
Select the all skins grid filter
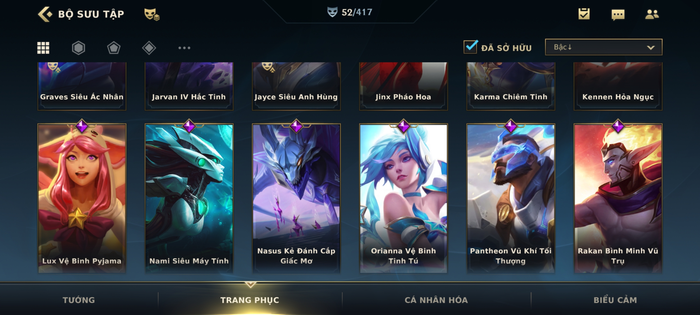[43, 48]
